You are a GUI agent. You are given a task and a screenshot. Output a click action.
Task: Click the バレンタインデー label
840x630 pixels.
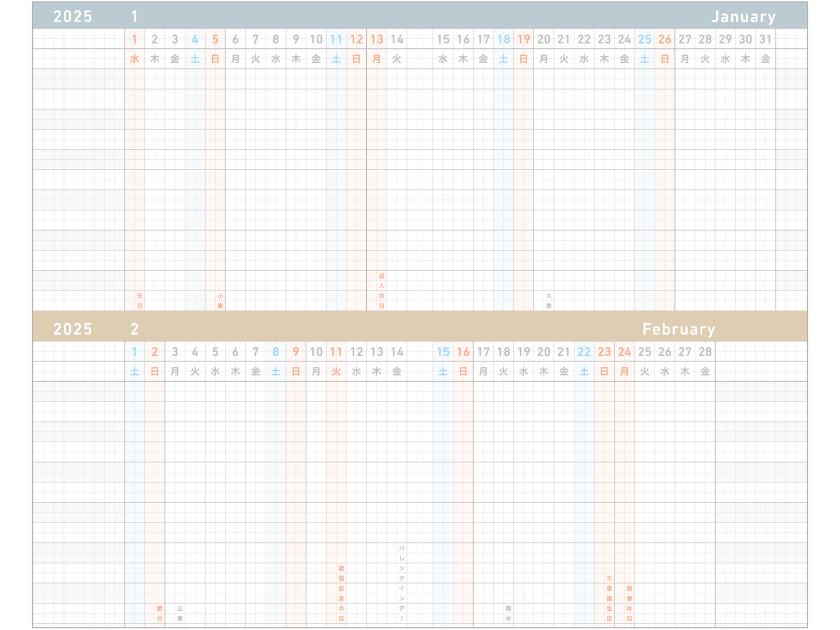coord(402,584)
